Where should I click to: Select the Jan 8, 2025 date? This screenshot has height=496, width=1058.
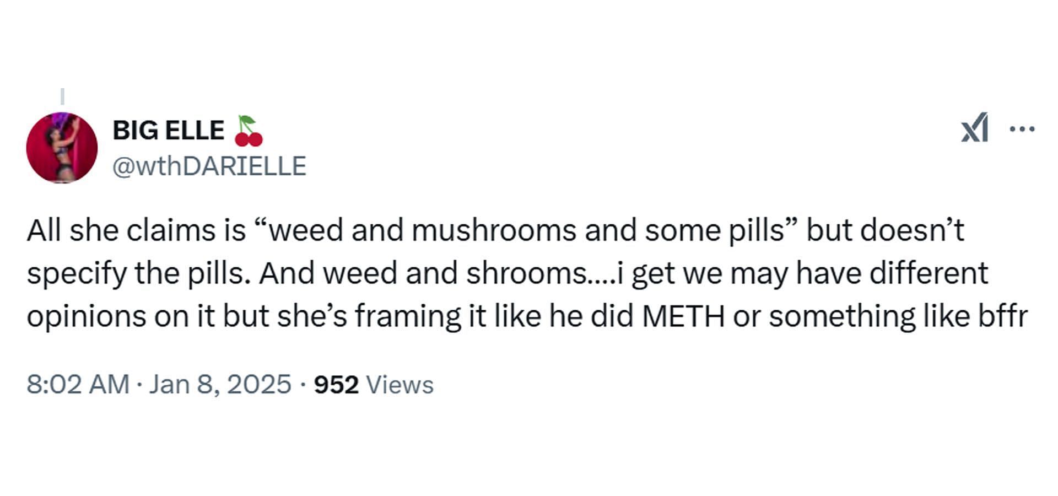coord(220,384)
